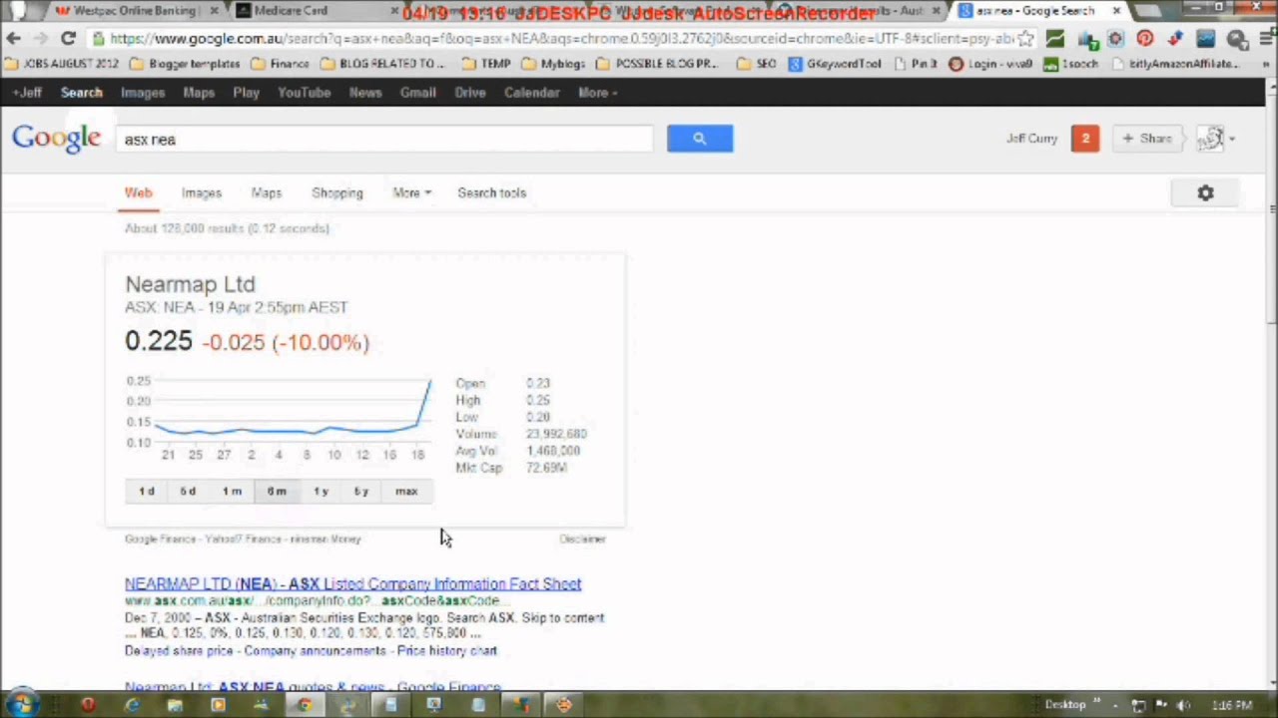Click the Jeff Curry account name
The width and height of the screenshot is (1278, 718).
click(x=1031, y=139)
